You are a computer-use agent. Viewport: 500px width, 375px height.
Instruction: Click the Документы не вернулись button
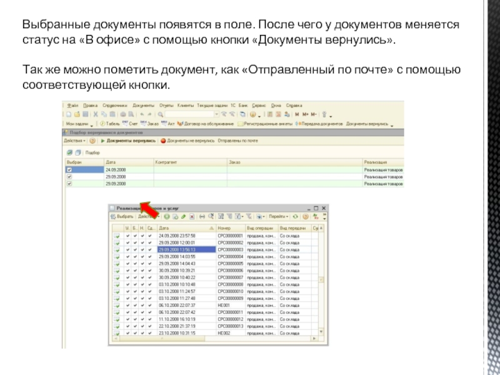coord(186,141)
